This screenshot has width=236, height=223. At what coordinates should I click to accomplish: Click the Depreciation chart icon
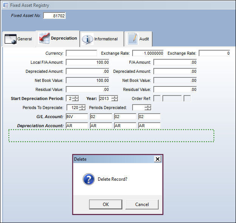pyautogui.click(x=44, y=38)
